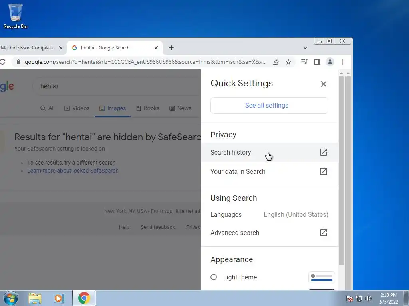Launch Windows Media Player from the taskbar

click(59, 298)
